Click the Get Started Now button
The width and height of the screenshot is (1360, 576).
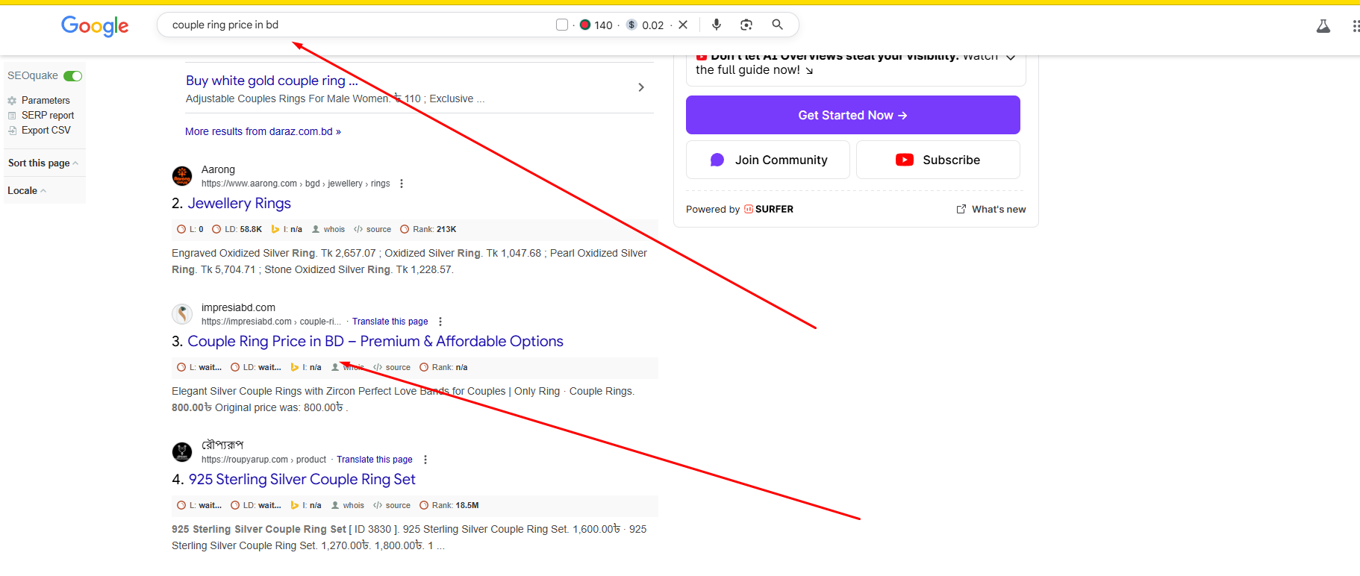coord(852,115)
